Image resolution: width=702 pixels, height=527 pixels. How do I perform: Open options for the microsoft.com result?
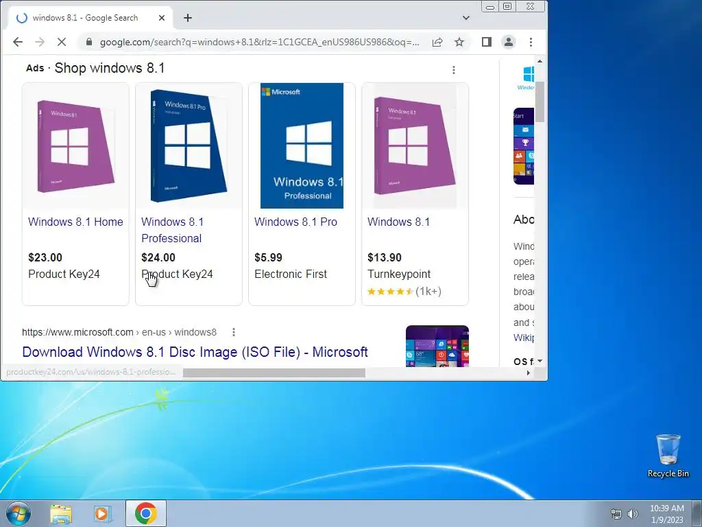click(x=234, y=333)
